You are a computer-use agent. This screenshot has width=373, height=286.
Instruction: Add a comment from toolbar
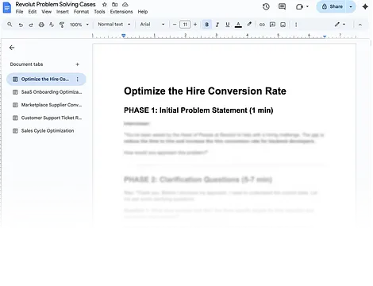[x=272, y=25]
